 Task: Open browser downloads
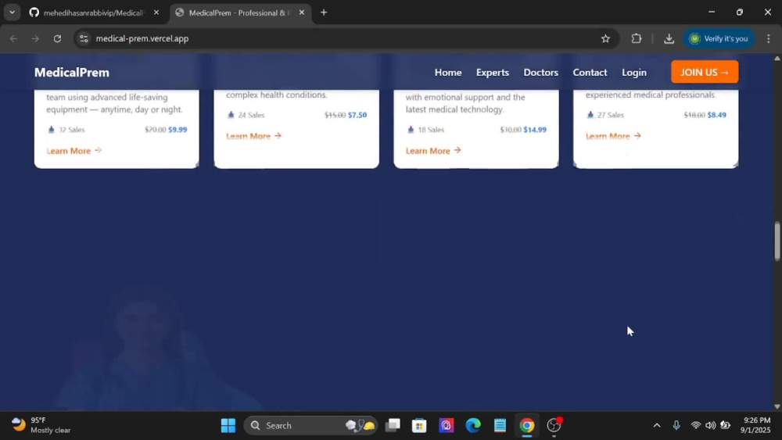(669, 38)
